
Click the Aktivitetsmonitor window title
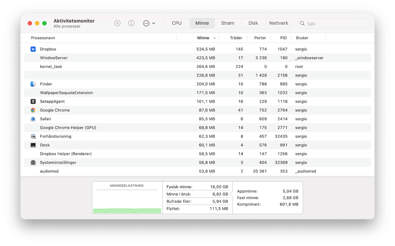pyautogui.click(x=74, y=21)
